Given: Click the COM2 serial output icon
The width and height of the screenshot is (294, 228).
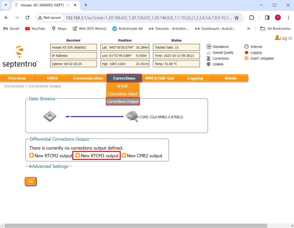Looking at the screenshot, I should [x=132, y=117].
